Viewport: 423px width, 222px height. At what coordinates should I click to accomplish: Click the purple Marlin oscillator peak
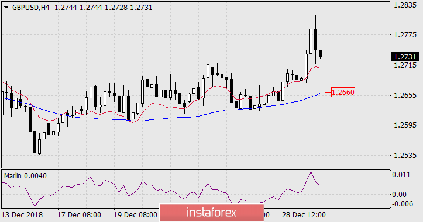[x=311, y=172]
